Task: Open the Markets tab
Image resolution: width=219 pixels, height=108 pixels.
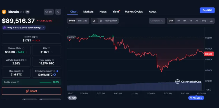Action: tap(88, 12)
